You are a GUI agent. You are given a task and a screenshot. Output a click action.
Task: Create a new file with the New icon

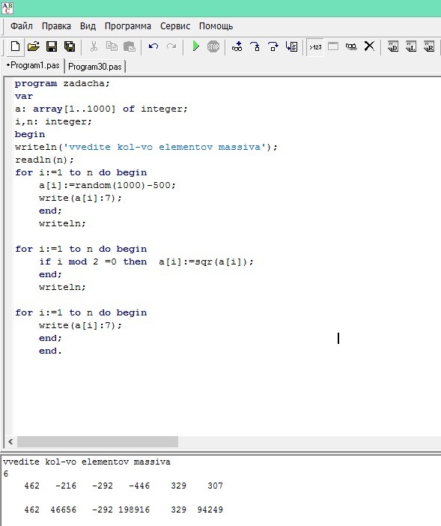(x=15, y=46)
